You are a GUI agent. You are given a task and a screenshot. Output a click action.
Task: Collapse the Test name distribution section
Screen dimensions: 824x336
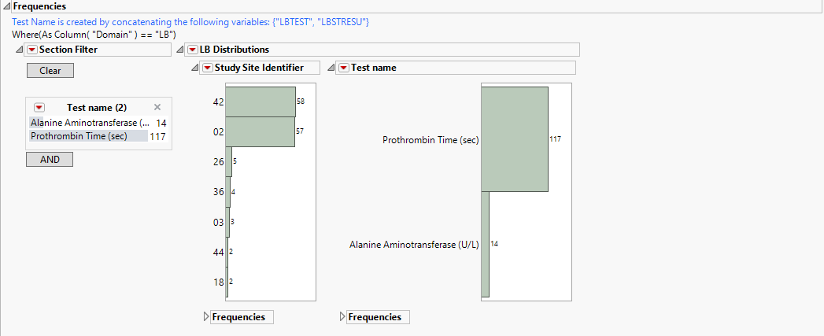(331, 68)
